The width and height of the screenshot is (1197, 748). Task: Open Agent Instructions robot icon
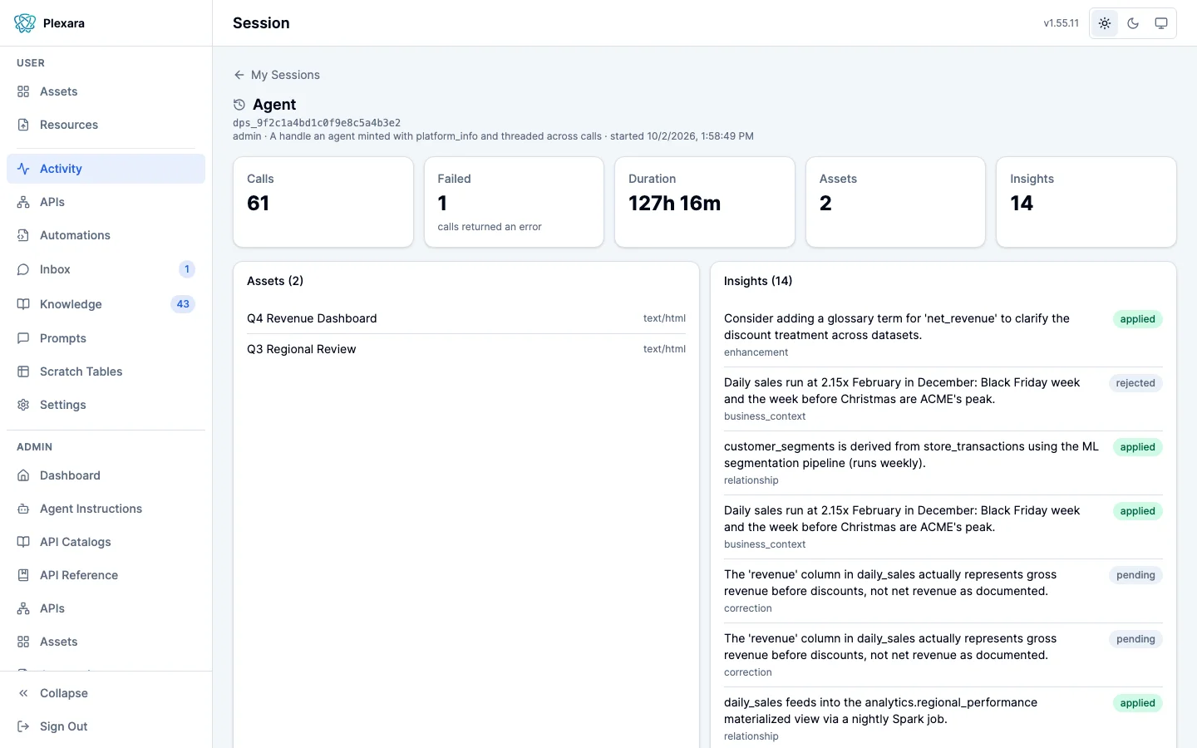(23, 509)
